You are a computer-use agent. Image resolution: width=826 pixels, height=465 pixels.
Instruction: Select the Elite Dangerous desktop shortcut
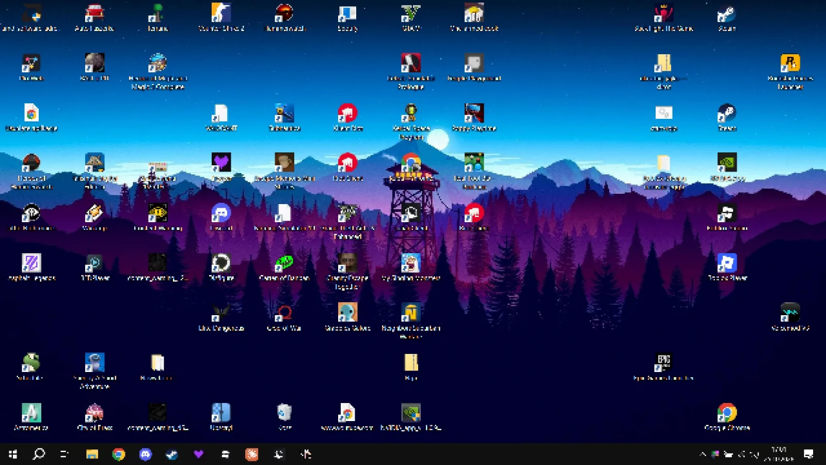coord(221,318)
